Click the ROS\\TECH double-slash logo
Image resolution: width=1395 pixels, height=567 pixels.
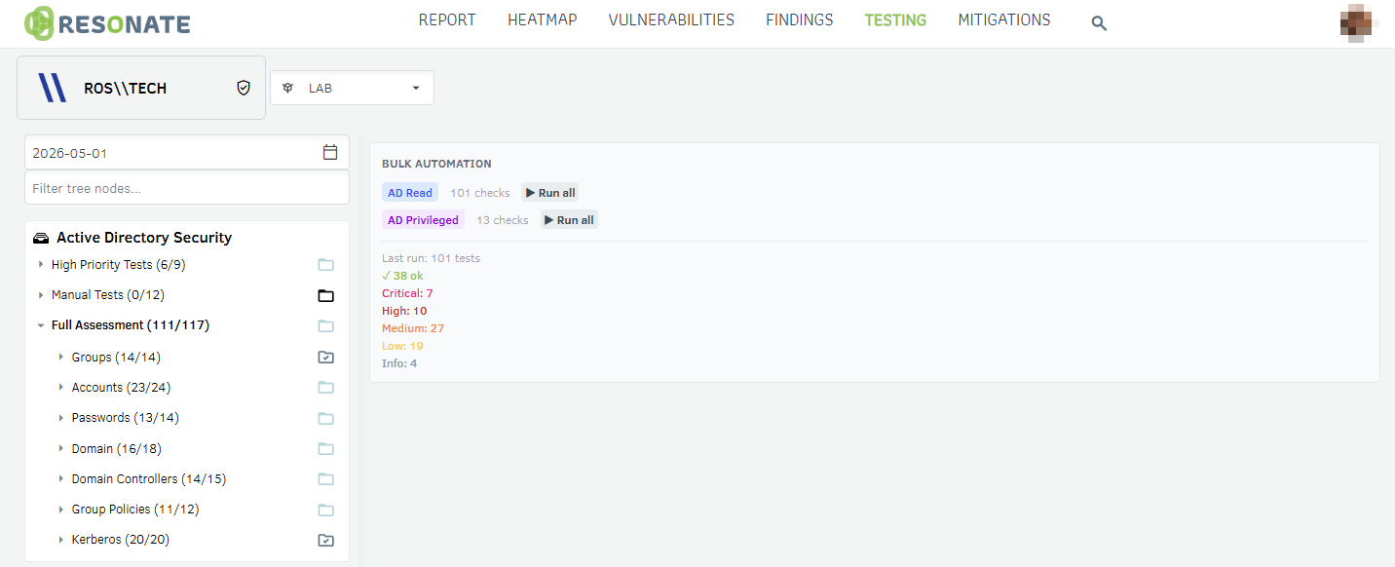pos(52,88)
